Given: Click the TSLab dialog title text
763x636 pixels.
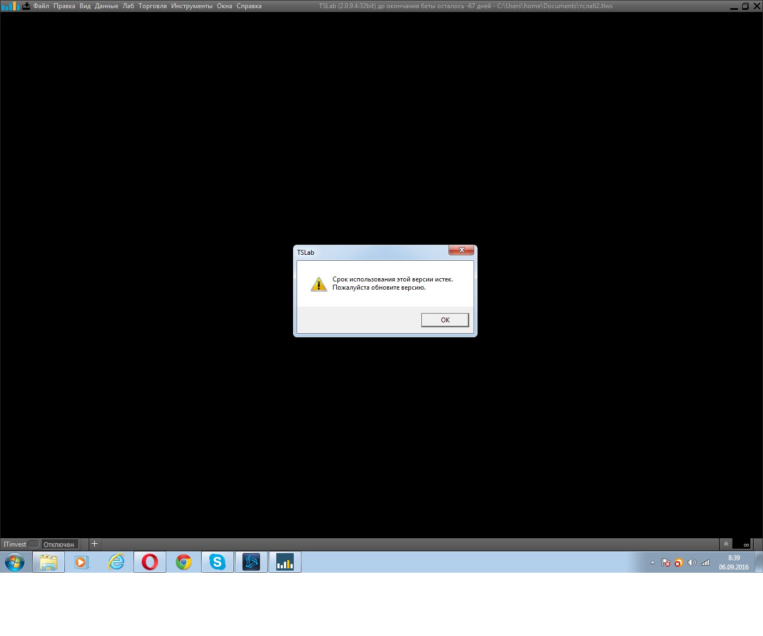Looking at the screenshot, I should [x=306, y=253].
